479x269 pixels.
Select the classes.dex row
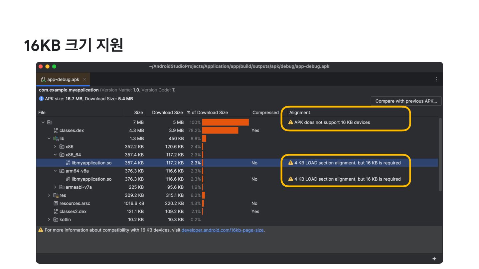237,131
